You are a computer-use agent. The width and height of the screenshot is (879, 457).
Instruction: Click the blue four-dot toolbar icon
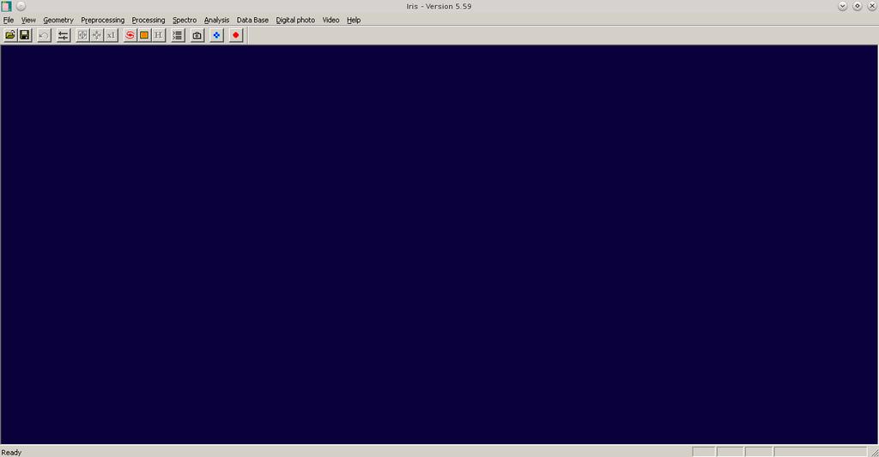(216, 35)
